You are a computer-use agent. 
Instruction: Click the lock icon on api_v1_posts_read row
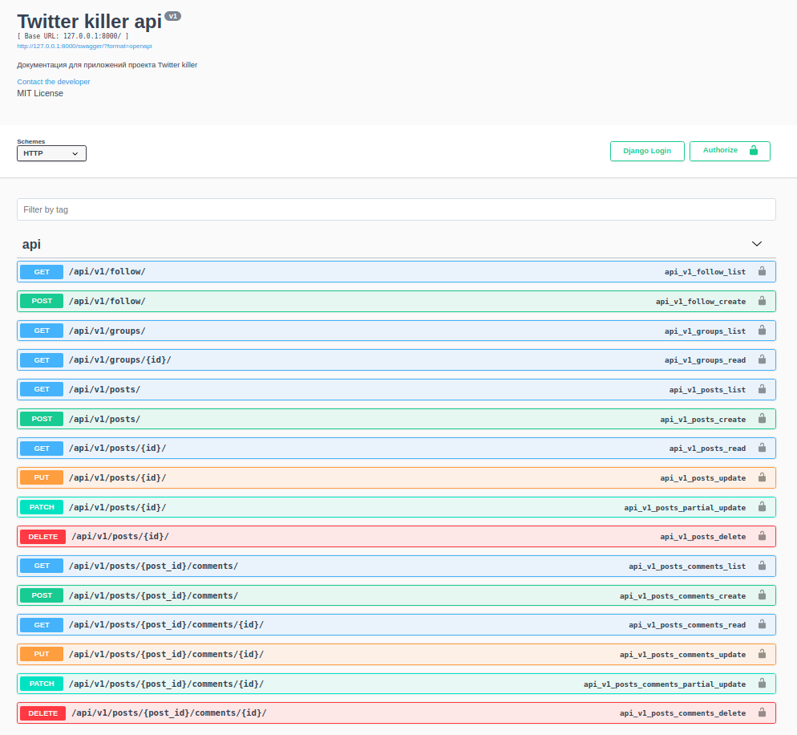point(762,448)
